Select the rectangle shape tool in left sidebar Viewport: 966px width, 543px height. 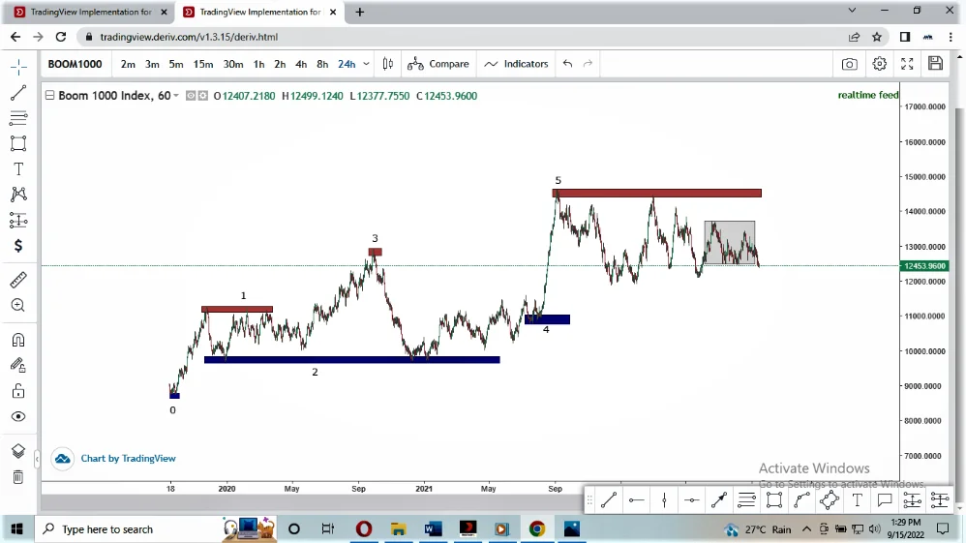coord(18,143)
